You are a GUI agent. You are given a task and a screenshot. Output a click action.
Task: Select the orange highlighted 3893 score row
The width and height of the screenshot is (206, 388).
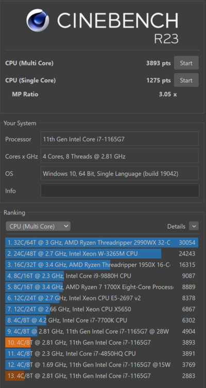click(102, 342)
